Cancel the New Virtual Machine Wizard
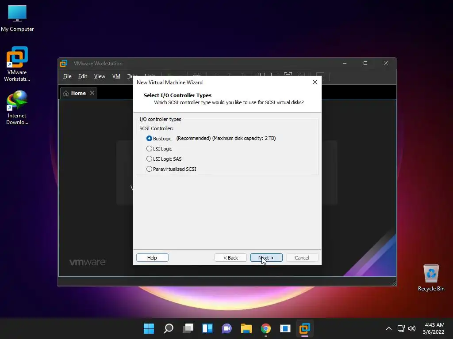The height and width of the screenshot is (339, 453). tap(302, 258)
